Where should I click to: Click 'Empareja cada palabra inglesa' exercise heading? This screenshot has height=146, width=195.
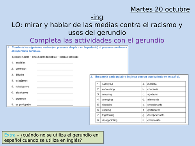pyautogui.click(x=138, y=77)
